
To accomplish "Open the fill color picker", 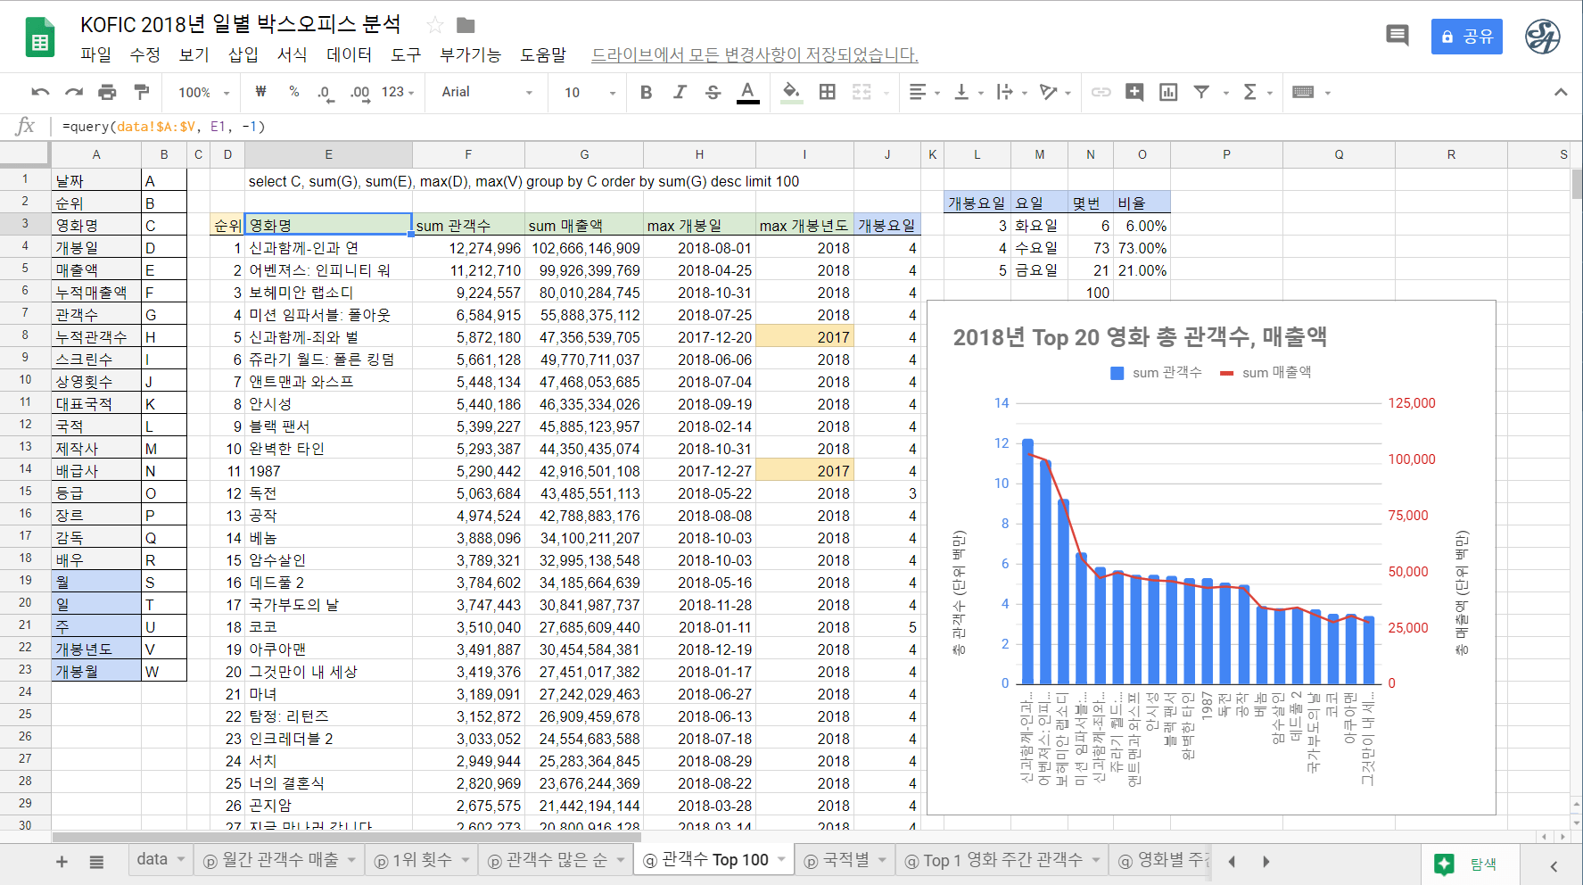I will (791, 92).
